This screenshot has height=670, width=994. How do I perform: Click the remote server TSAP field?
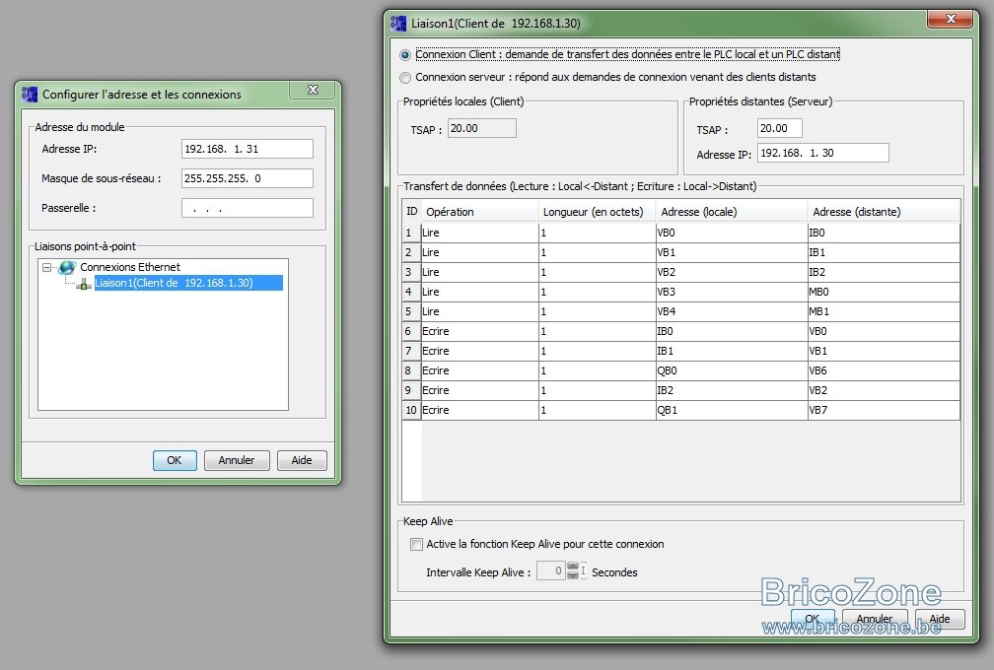click(x=780, y=128)
